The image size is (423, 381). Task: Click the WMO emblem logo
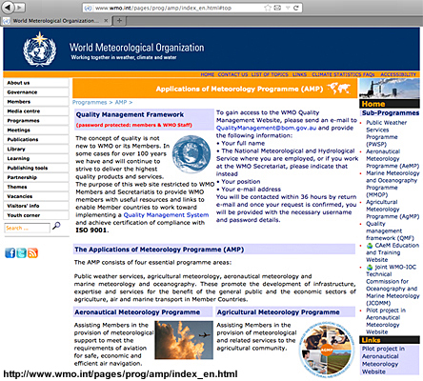click(40, 49)
